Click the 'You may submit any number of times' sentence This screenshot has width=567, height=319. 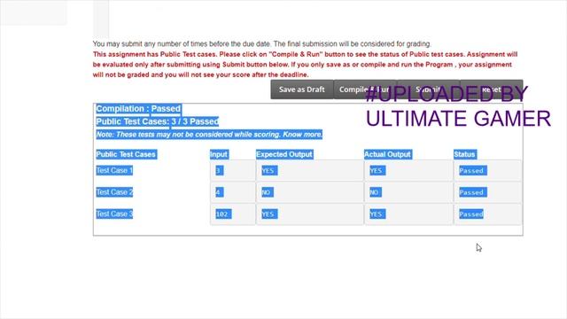(262, 44)
